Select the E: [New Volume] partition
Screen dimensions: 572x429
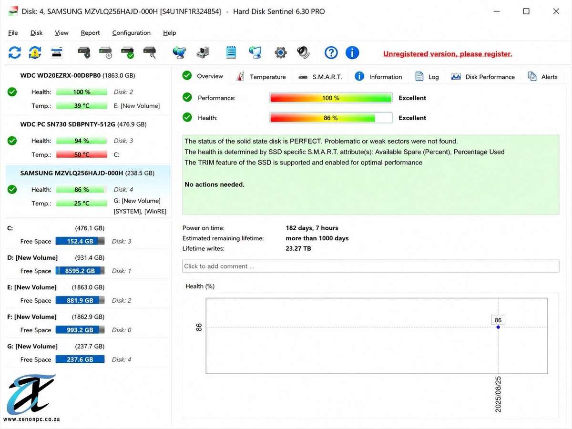click(88, 294)
